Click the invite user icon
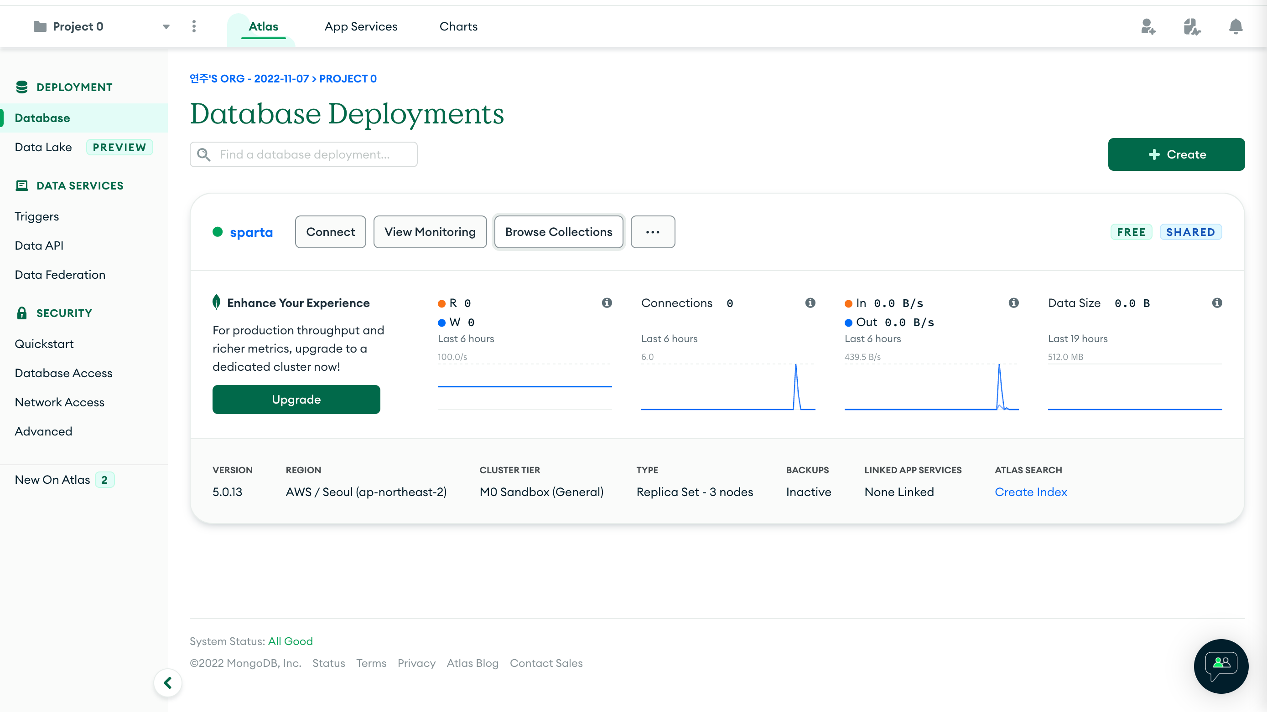The height and width of the screenshot is (712, 1267). 1148,26
